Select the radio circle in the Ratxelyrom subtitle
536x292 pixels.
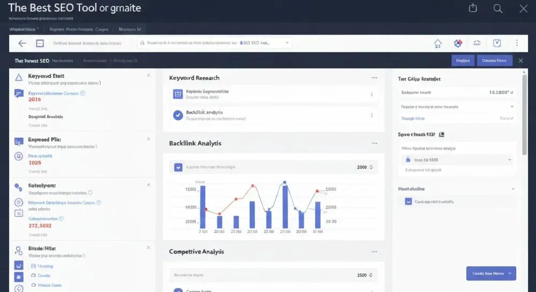click(90, 193)
